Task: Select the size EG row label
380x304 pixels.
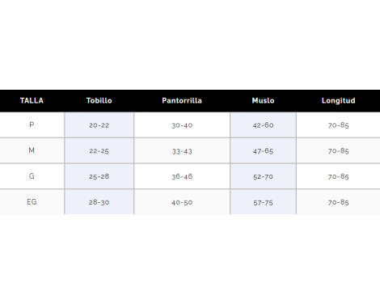Action: pyautogui.click(x=32, y=202)
